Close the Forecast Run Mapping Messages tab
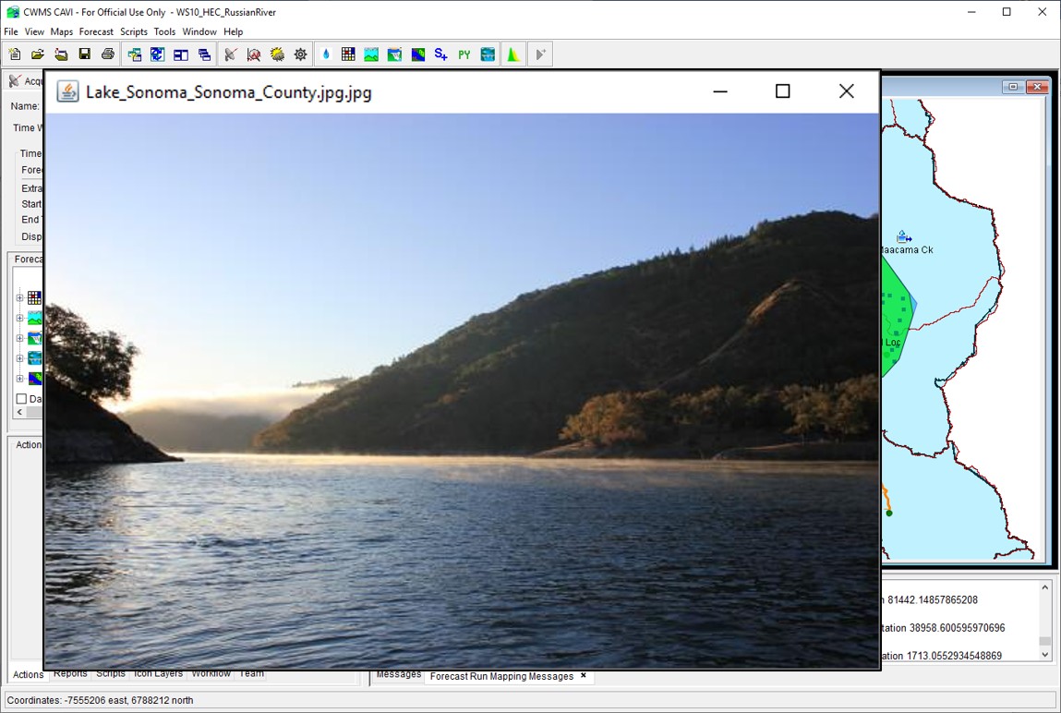This screenshot has width=1061, height=713. click(x=584, y=676)
